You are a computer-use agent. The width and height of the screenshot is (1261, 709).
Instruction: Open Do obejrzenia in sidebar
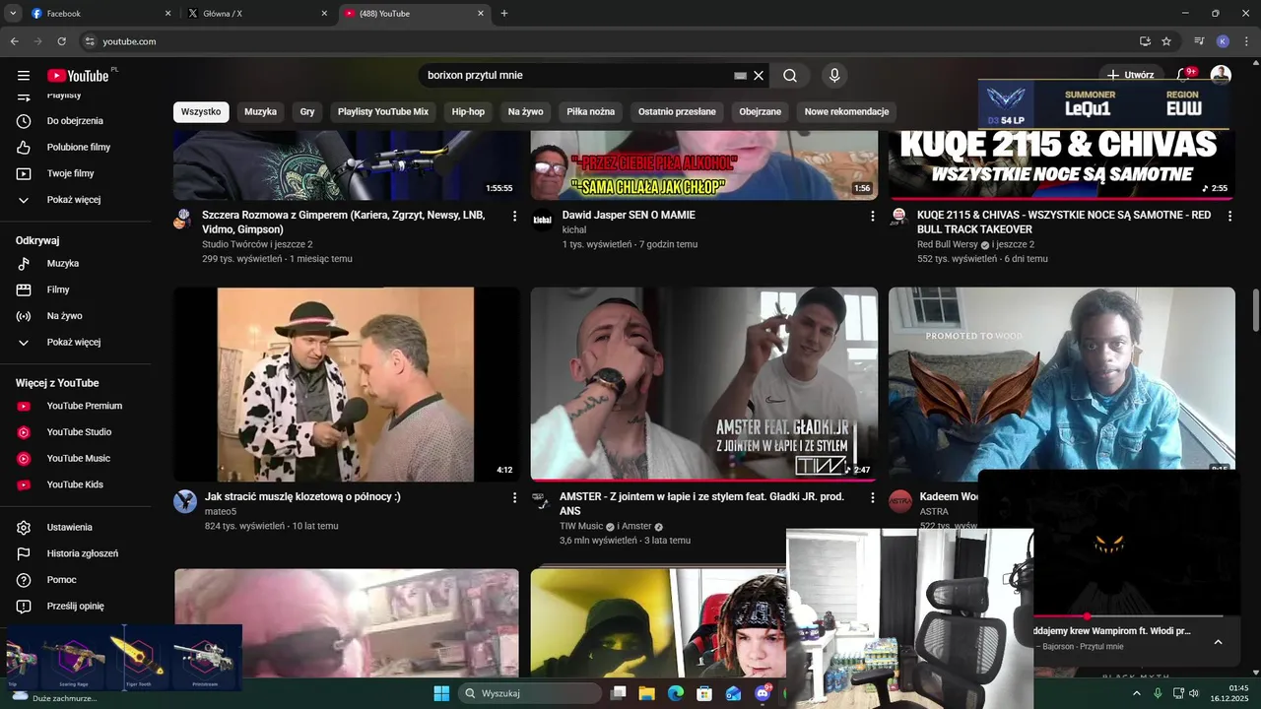pos(76,121)
